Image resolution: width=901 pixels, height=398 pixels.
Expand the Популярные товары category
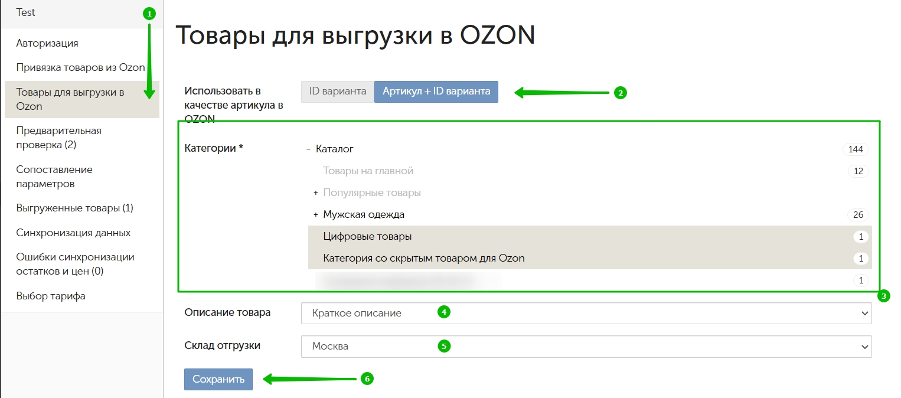pos(316,193)
